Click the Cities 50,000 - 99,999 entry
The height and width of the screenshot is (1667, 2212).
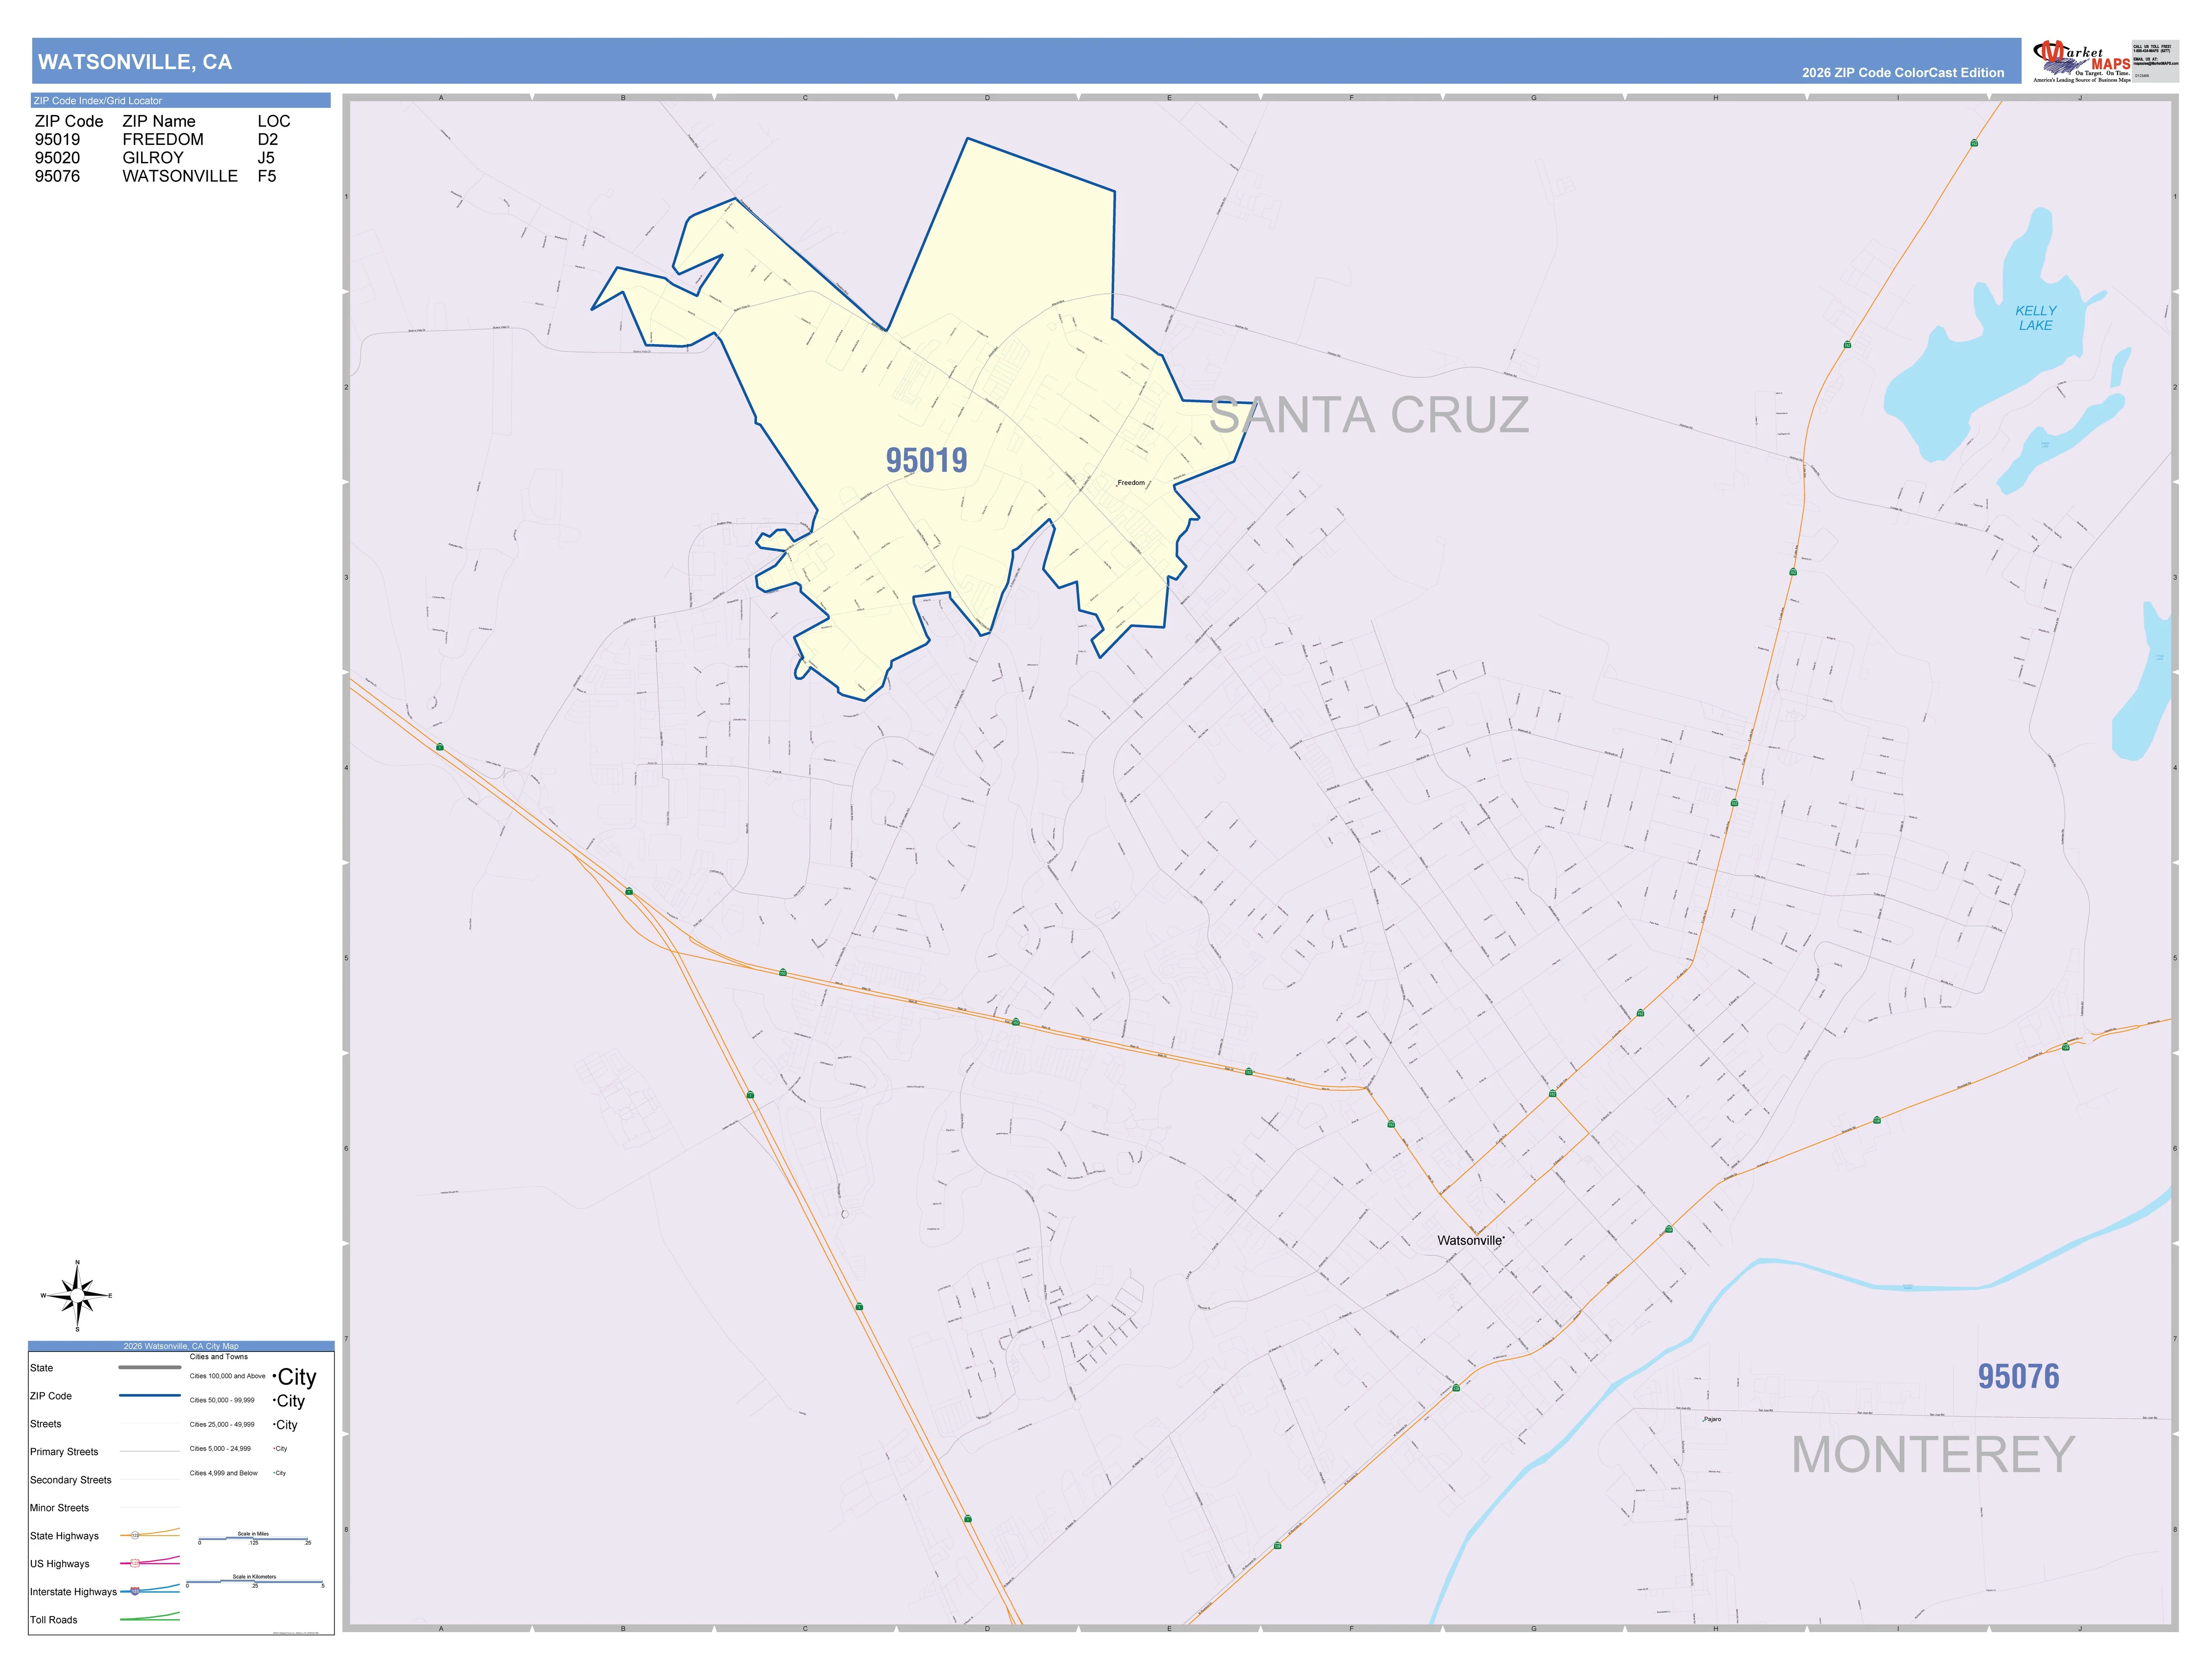click(x=222, y=1400)
